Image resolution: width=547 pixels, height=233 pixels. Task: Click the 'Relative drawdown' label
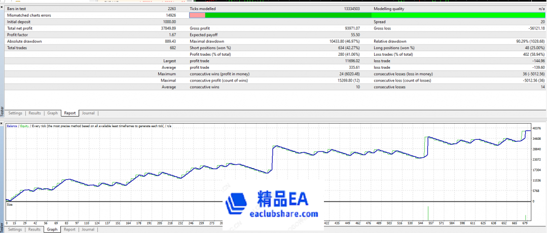pyautogui.click(x=390, y=41)
